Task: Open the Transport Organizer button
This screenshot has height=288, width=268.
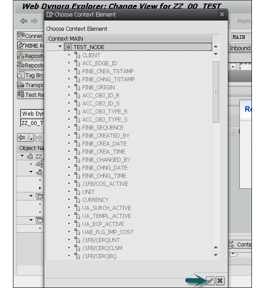Action: pos(30,85)
